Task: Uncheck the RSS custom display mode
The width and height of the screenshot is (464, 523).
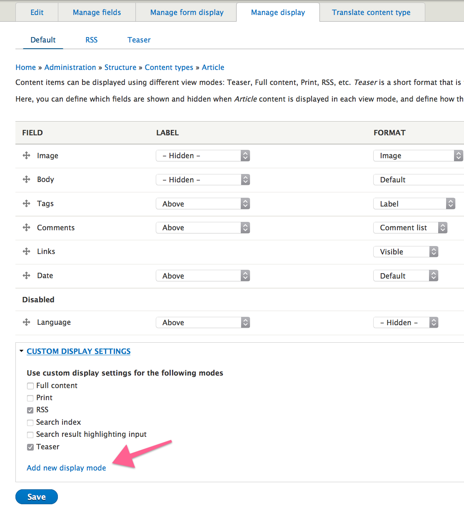Action: point(30,410)
